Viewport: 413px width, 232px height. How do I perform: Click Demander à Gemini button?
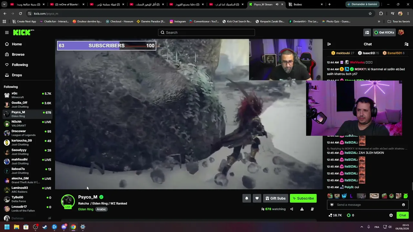pyautogui.click(x=362, y=5)
